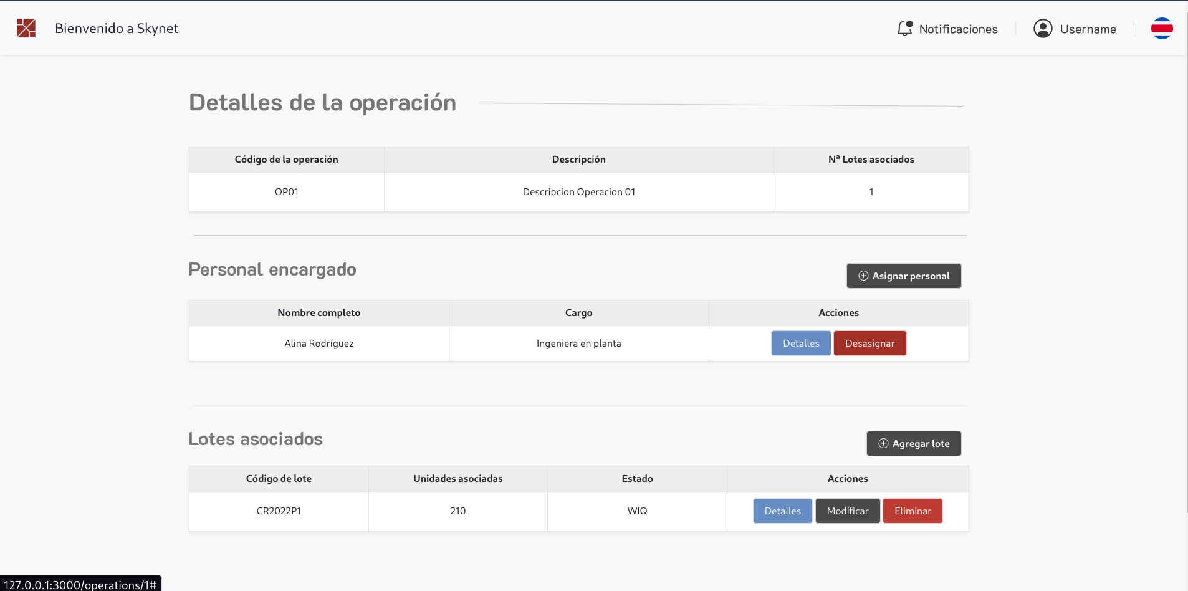Click the Bienvenido a Skynet title
Image resolution: width=1188 pixels, height=591 pixels.
point(117,28)
